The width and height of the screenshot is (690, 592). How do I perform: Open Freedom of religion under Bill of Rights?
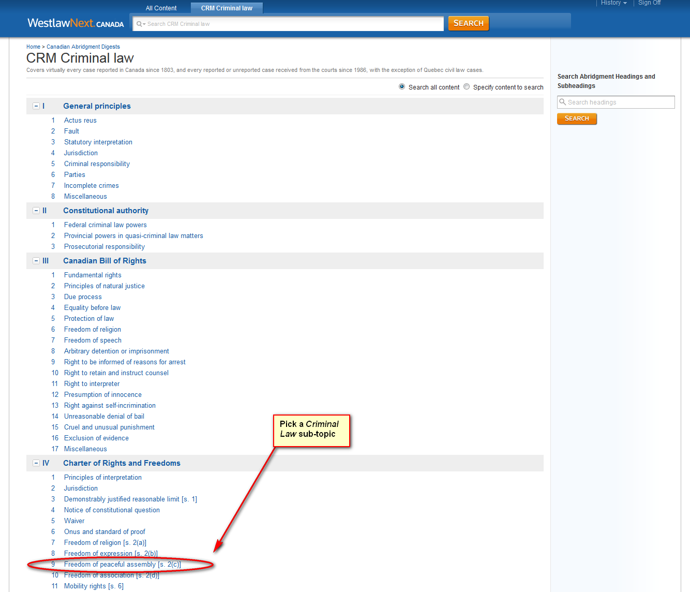[93, 330]
